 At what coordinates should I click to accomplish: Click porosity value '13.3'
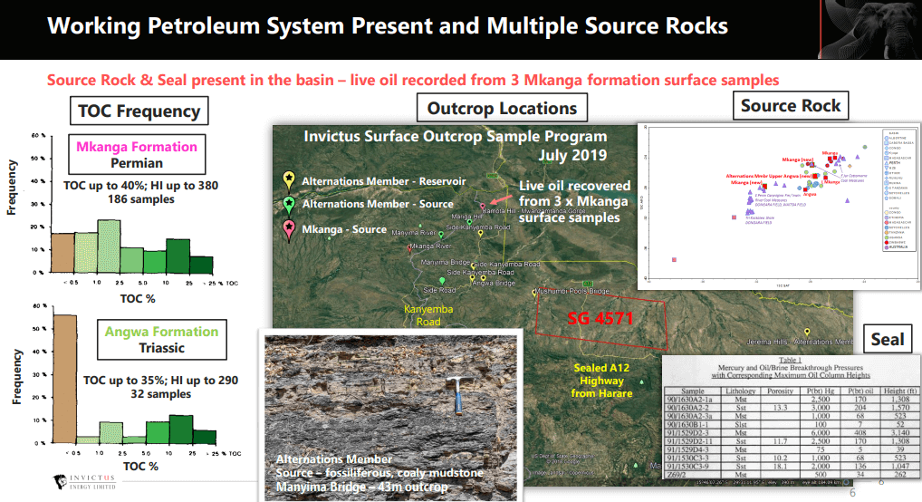[781, 407]
